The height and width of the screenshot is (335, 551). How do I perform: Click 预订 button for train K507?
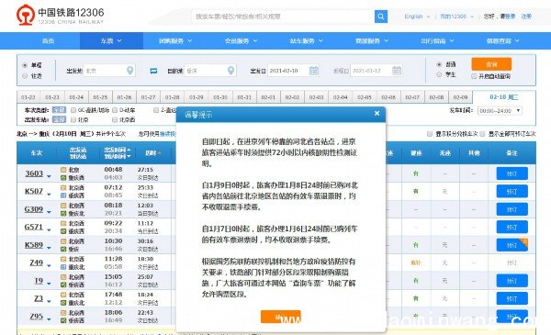pos(512,192)
